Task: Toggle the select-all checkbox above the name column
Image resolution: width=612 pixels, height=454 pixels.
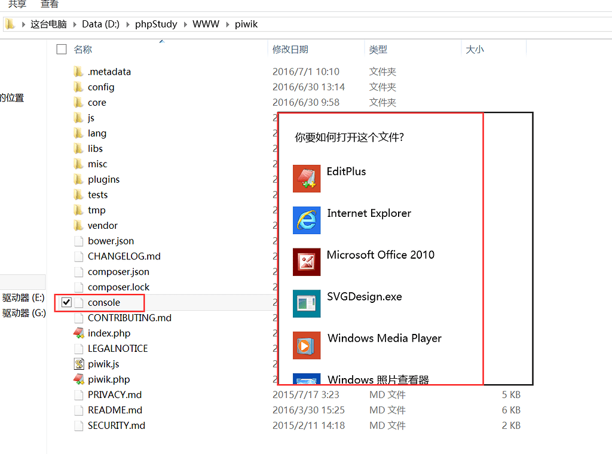Action: 61,50
